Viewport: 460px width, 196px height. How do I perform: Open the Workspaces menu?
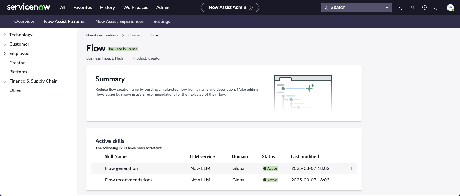click(136, 8)
